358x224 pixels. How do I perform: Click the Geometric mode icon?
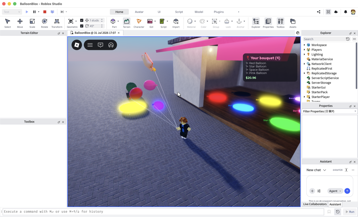point(71,21)
